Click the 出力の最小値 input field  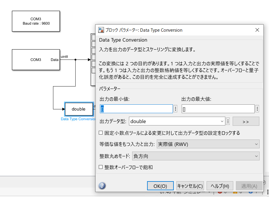pyautogui.click(x=136, y=109)
